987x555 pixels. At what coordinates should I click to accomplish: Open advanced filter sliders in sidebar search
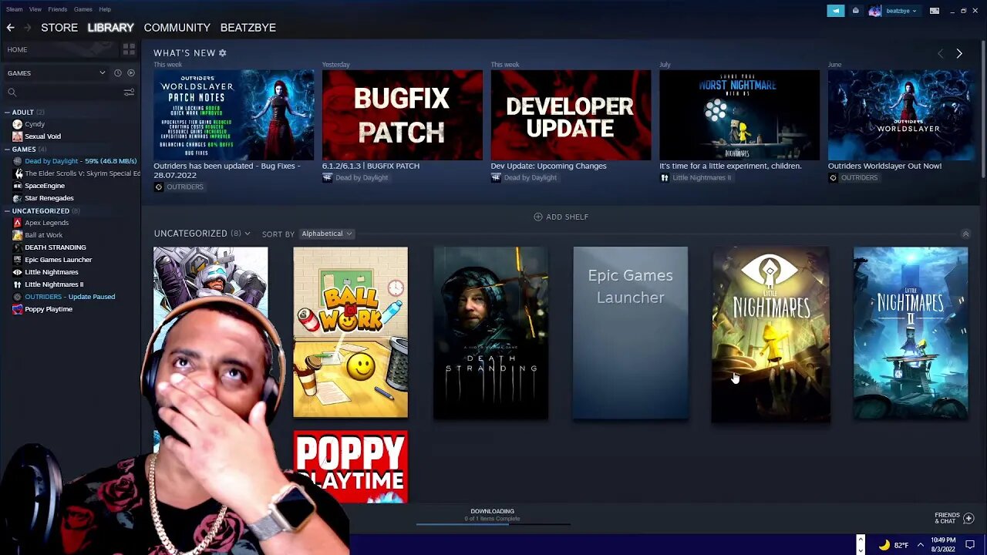coord(129,92)
